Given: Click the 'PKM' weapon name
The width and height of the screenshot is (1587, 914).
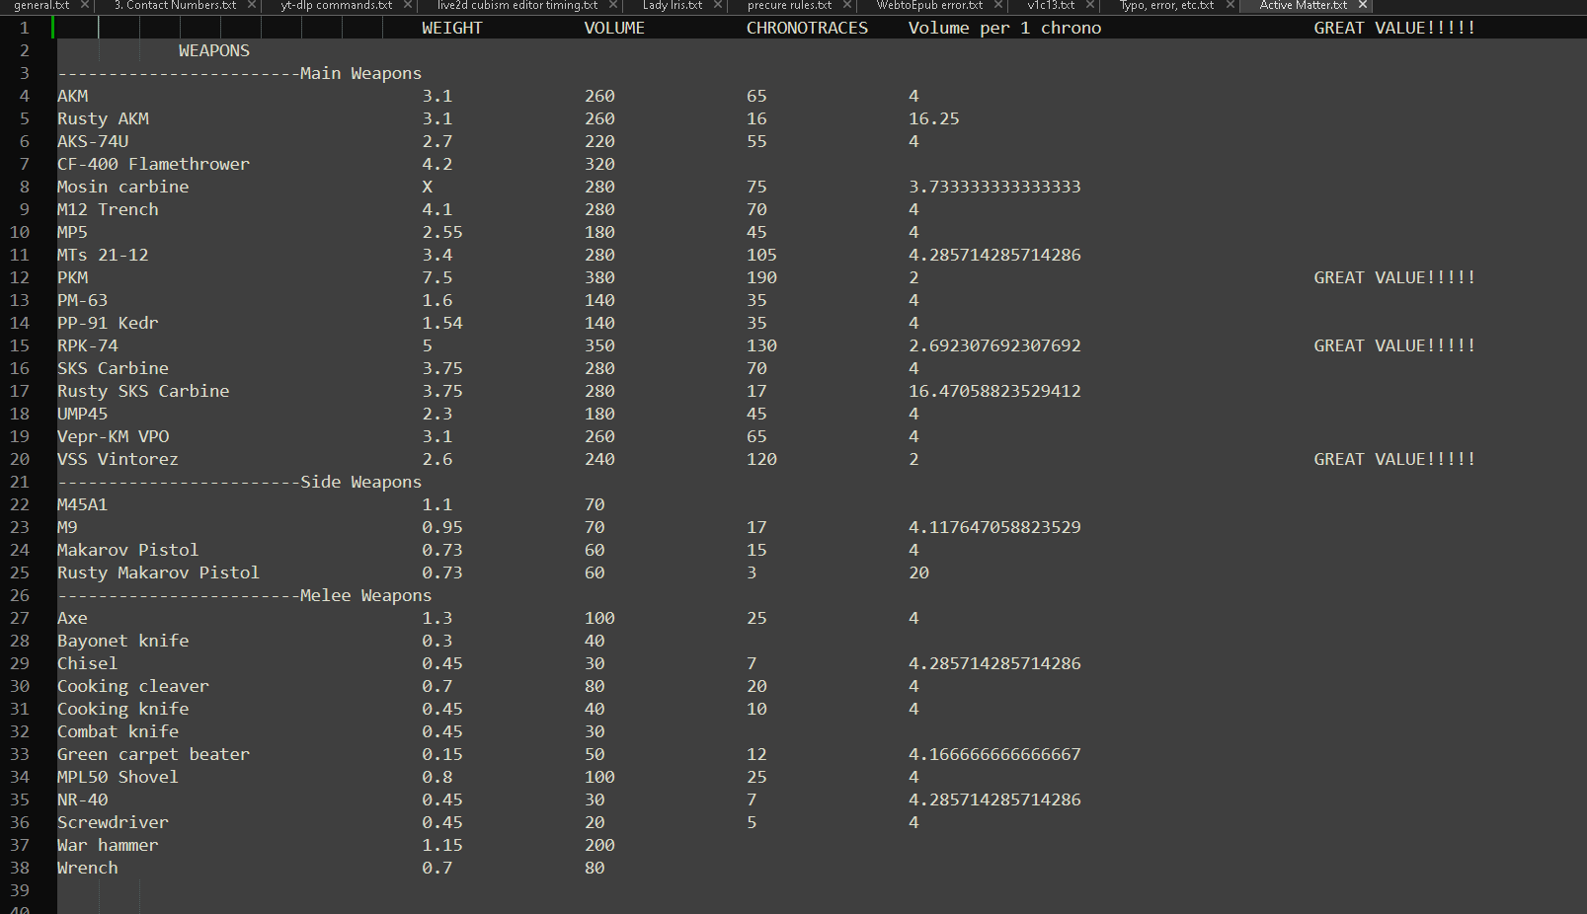Looking at the screenshot, I should coord(72,277).
